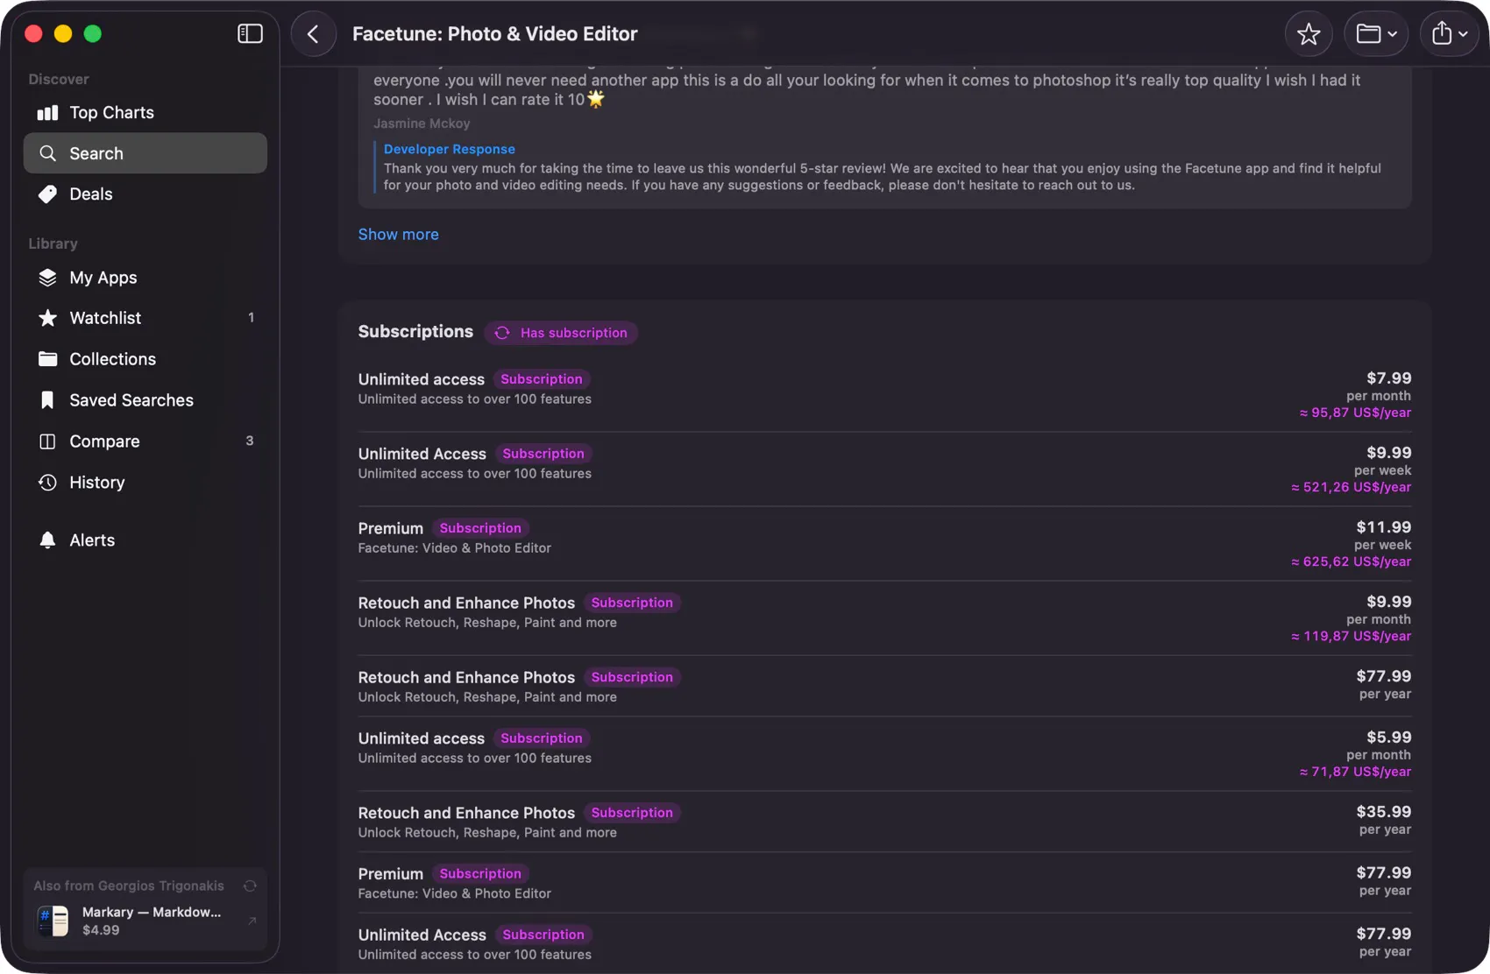
Task: Click the Watchlist count badge 1
Action: click(251, 318)
